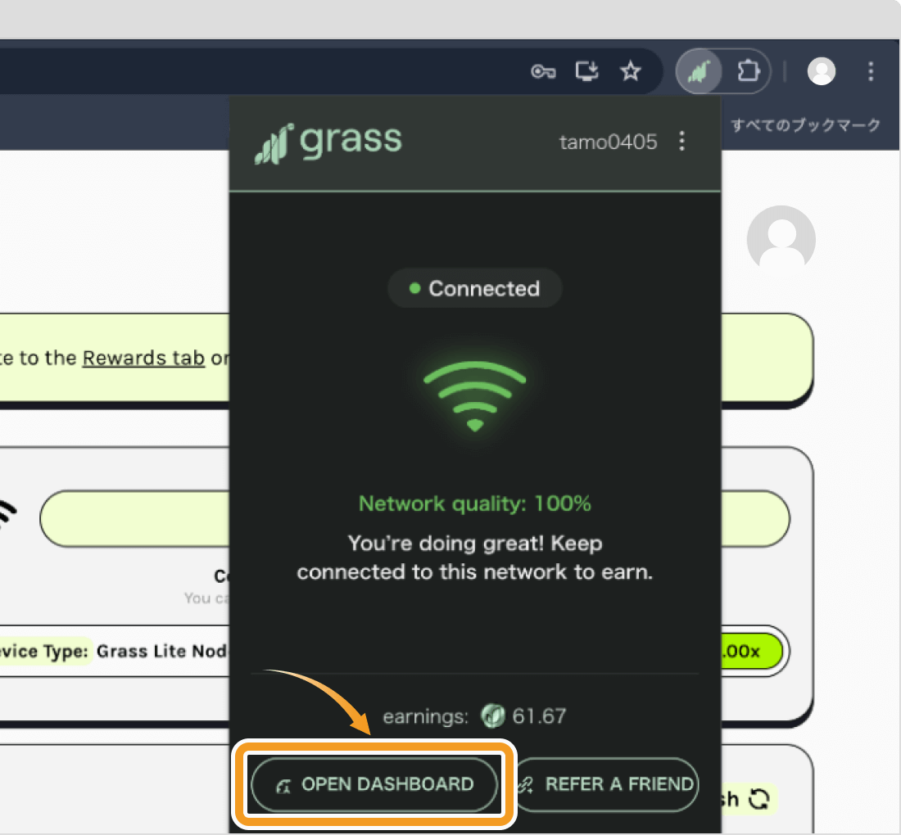901x835 pixels.
Task: Click the Device Type: Grass Lite Node label
Action: point(113,652)
